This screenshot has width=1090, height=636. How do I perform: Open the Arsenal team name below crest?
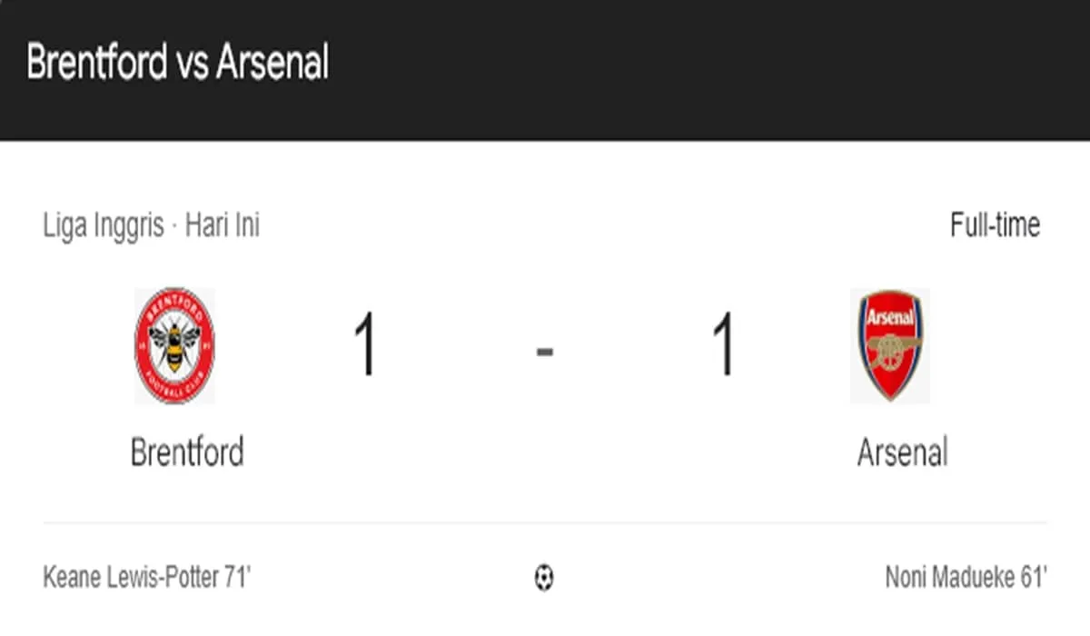902,452
